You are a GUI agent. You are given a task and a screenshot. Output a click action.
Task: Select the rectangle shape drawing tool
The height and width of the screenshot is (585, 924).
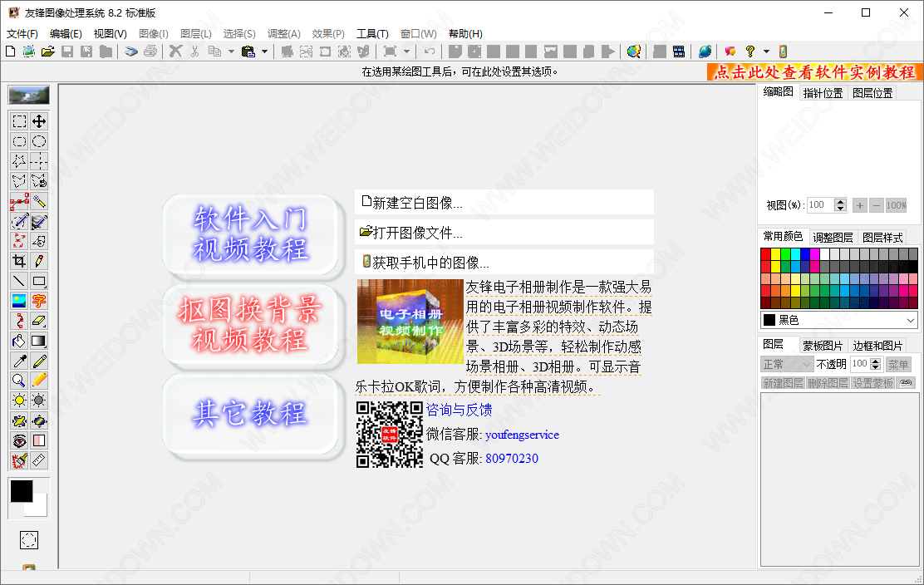pos(39,281)
